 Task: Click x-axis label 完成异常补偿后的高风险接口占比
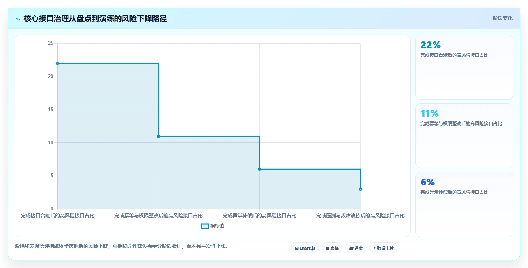(259, 216)
